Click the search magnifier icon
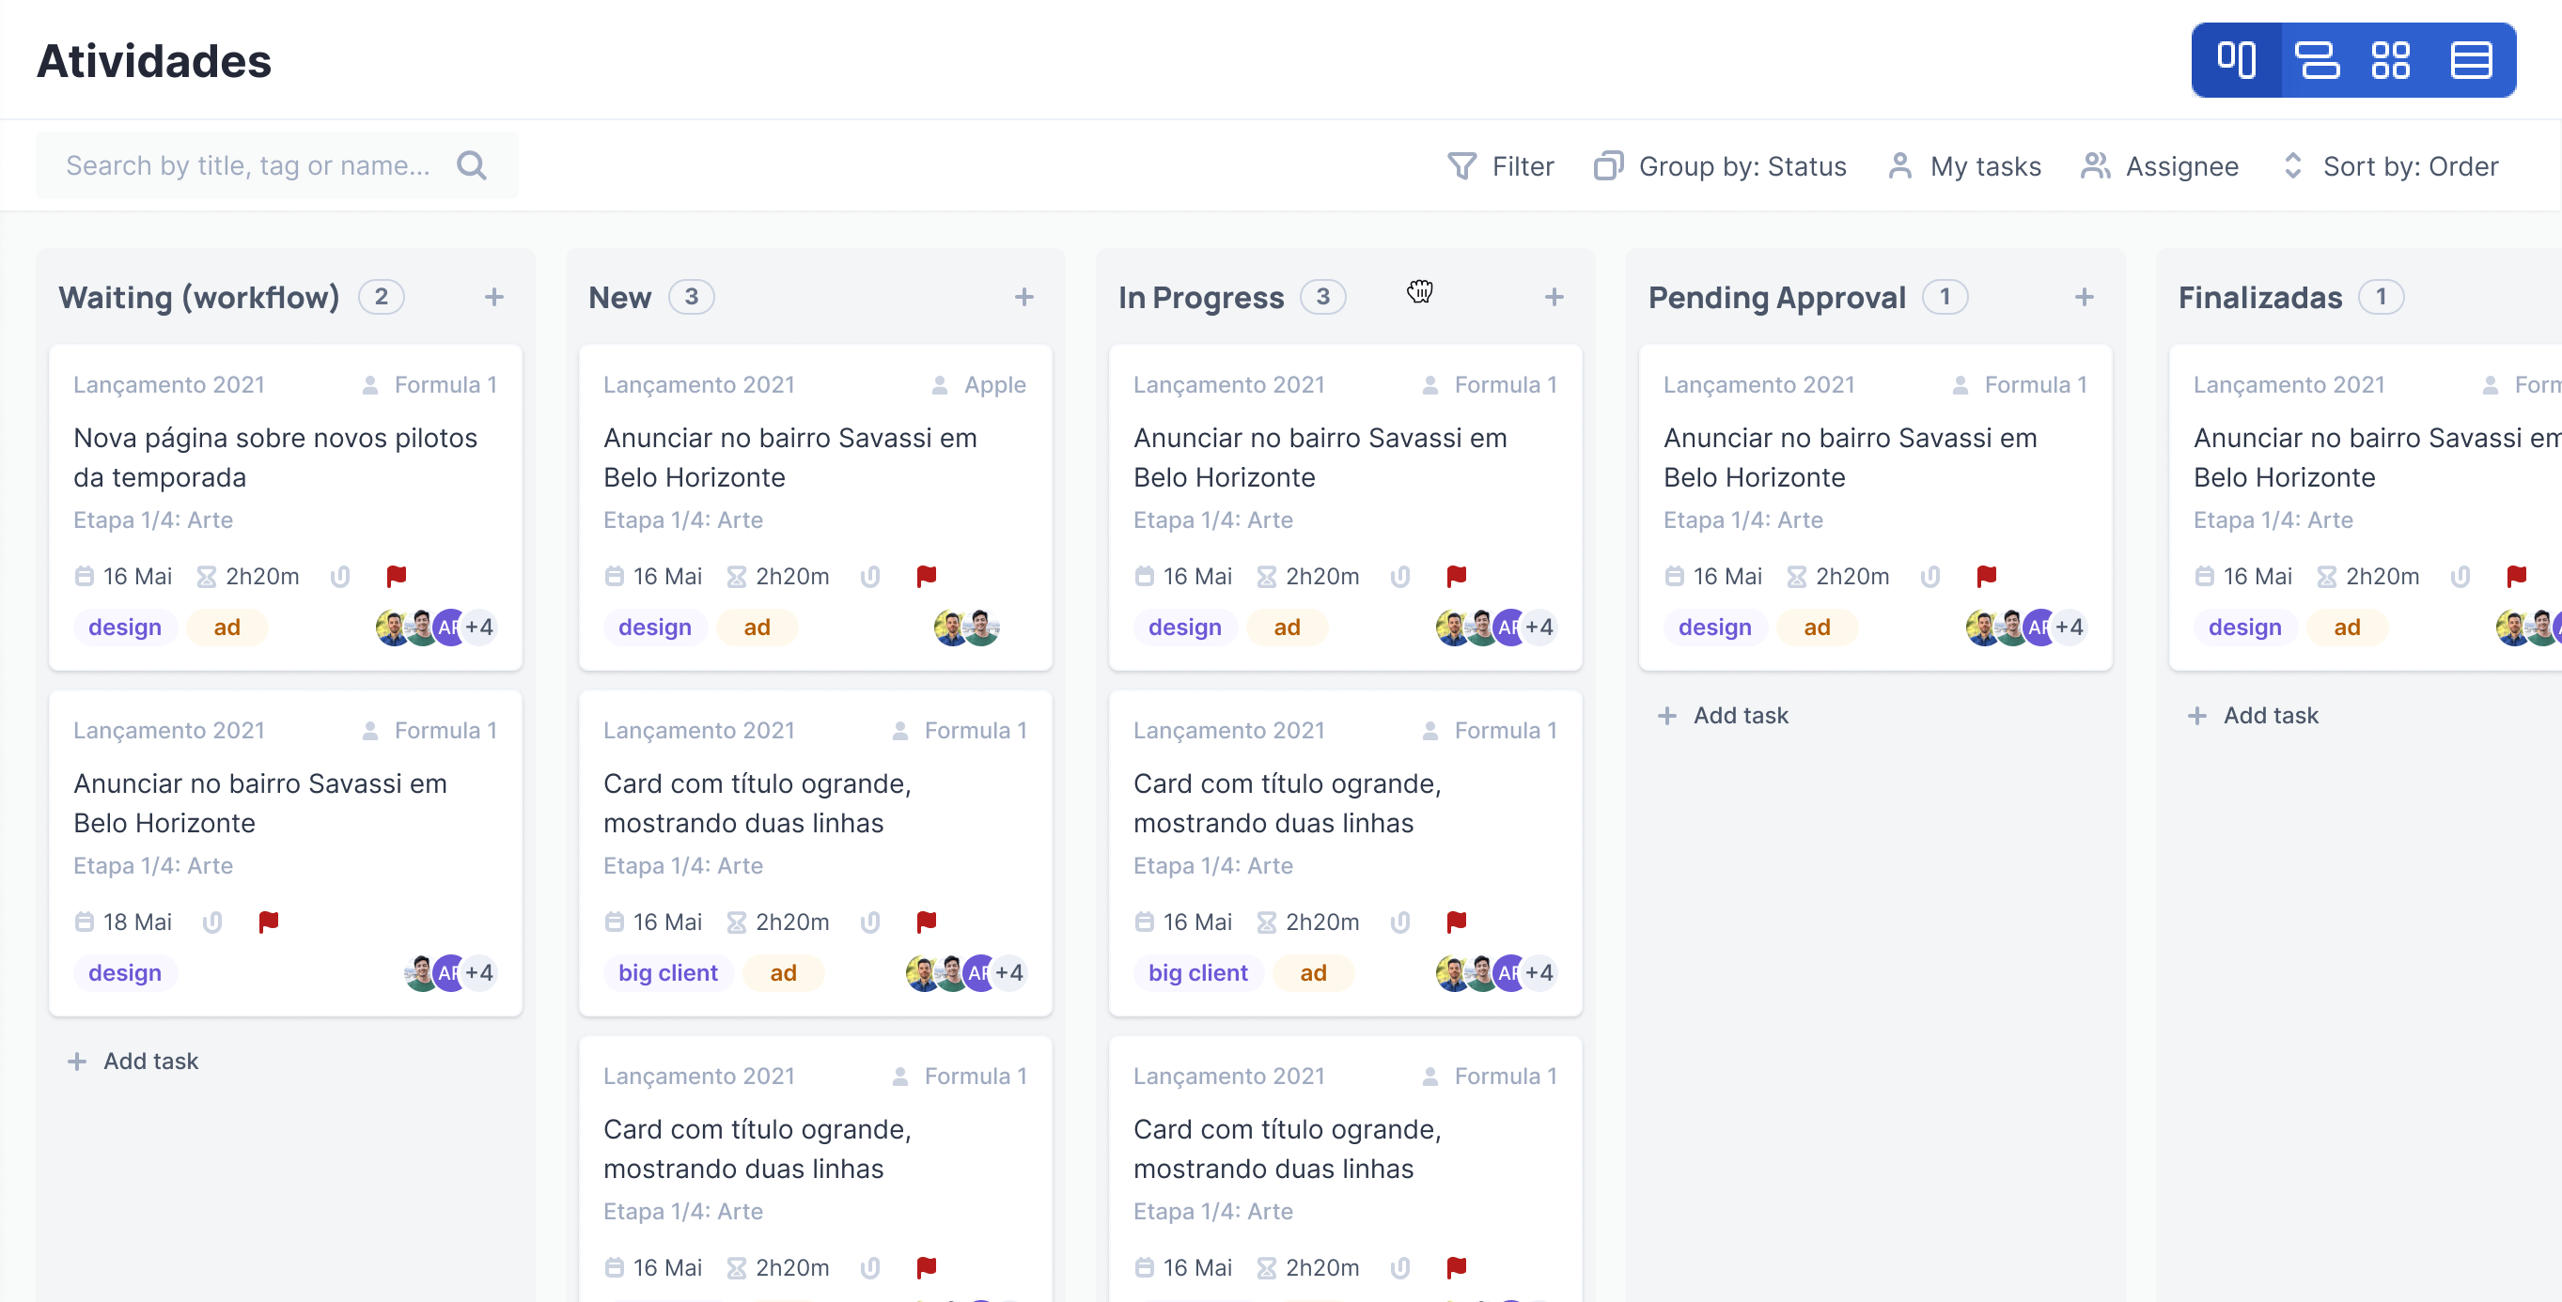Screen dimensions: 2562x1302 tap(472, 165)
